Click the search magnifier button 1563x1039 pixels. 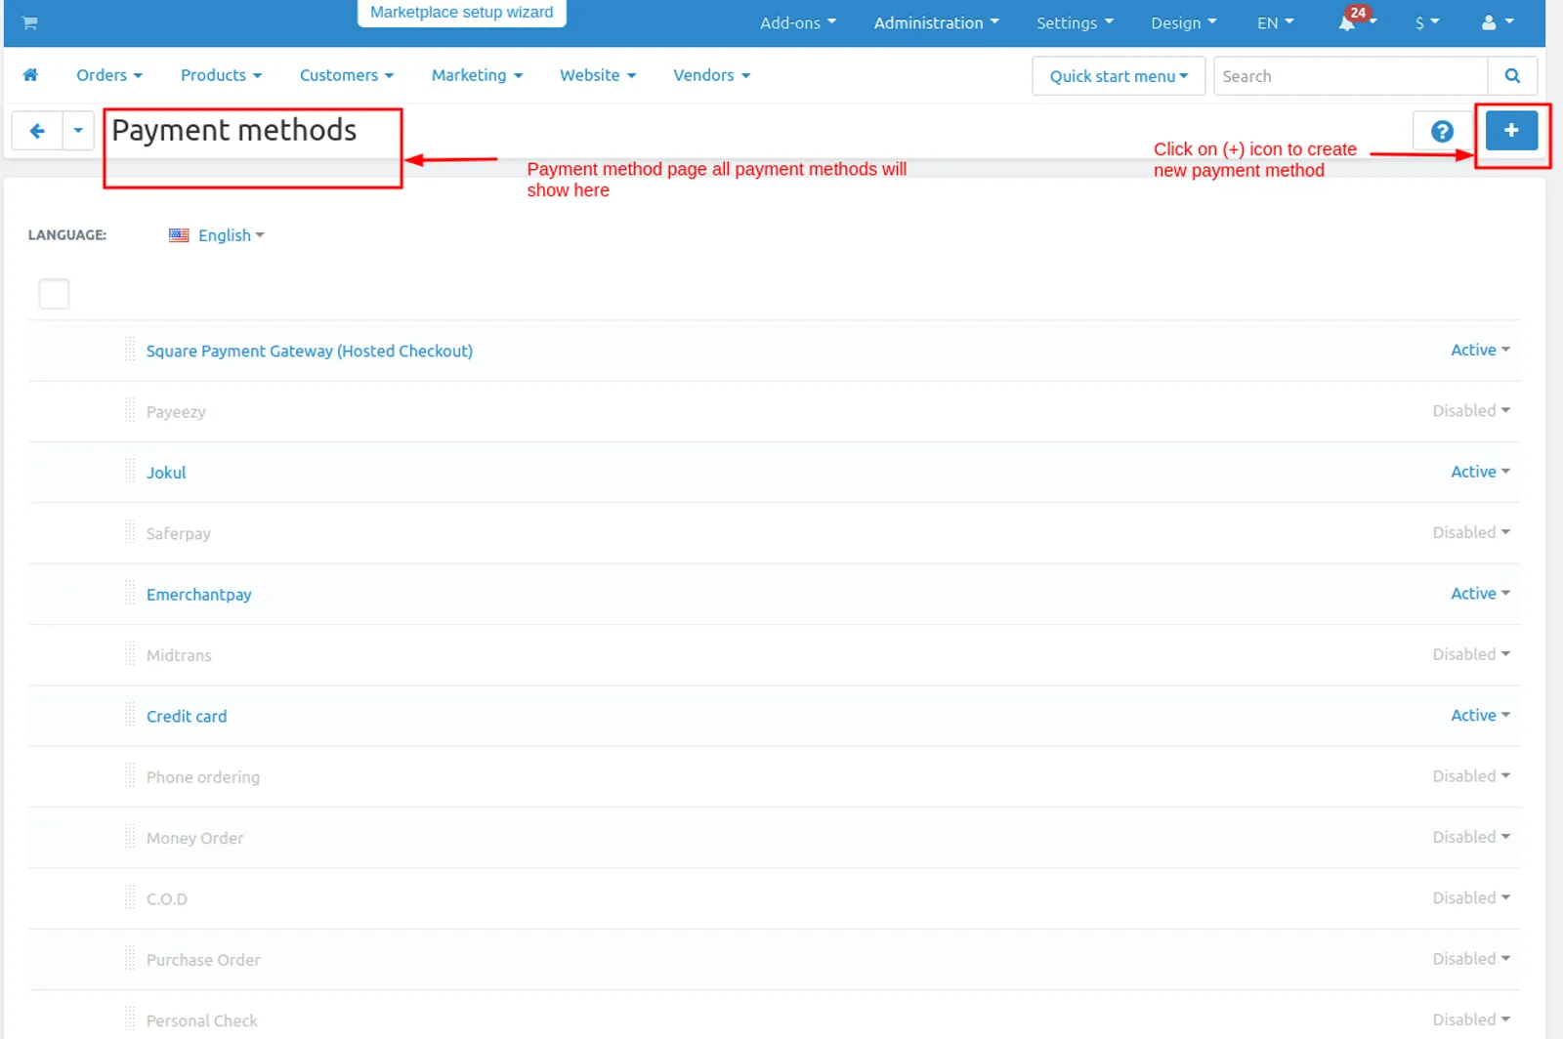click(x=1512, y=76)
